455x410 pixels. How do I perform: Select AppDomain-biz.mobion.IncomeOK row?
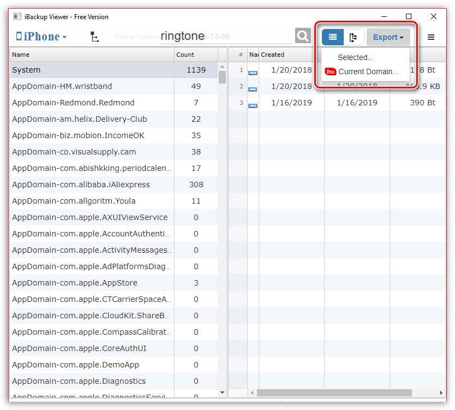pyautogui.click(x=113, y=135)
